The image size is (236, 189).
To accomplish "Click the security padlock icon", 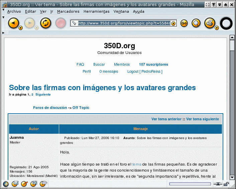I will point(227,184).
